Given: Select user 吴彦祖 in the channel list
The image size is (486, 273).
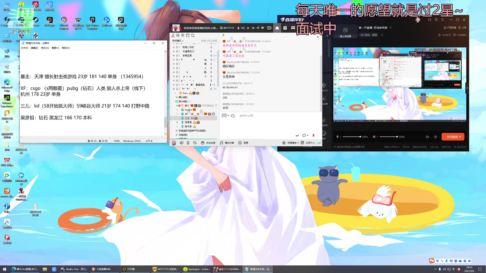Looking at the screenshot, I should coord(188,122).
